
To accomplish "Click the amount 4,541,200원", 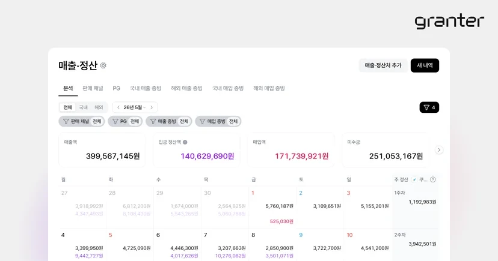I will [x=375, y=248].
